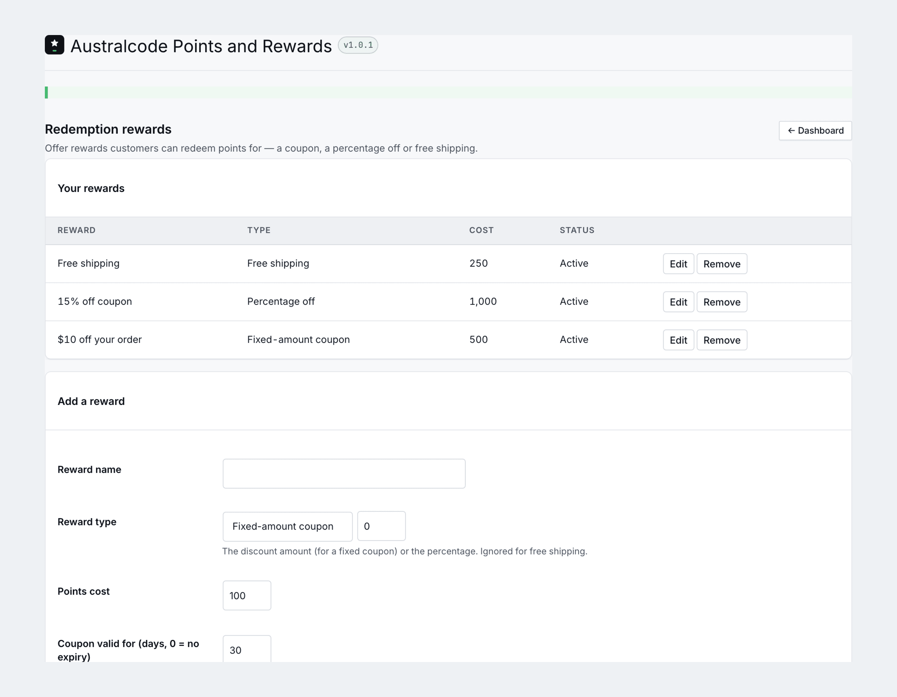Open the Reward type dropdown
The height and width of the screenshot is (697, 897).
tap(288, 526)
